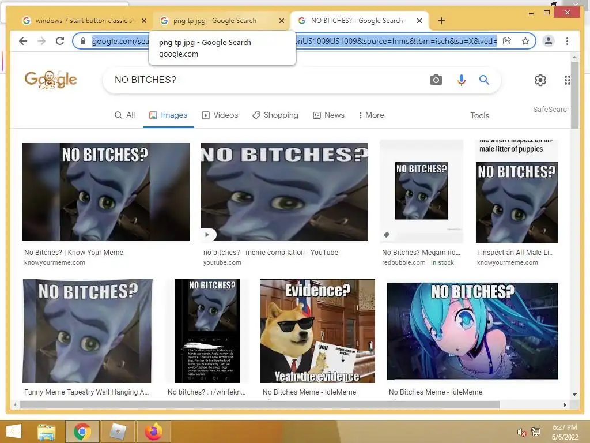
Task: View site info via the padlock icon
Action: [83, 41]
